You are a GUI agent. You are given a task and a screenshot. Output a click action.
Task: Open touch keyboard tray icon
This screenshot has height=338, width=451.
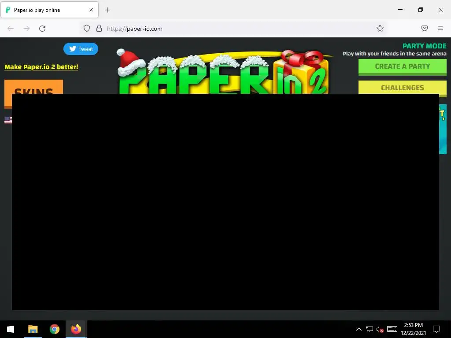[x=392, y=329]
